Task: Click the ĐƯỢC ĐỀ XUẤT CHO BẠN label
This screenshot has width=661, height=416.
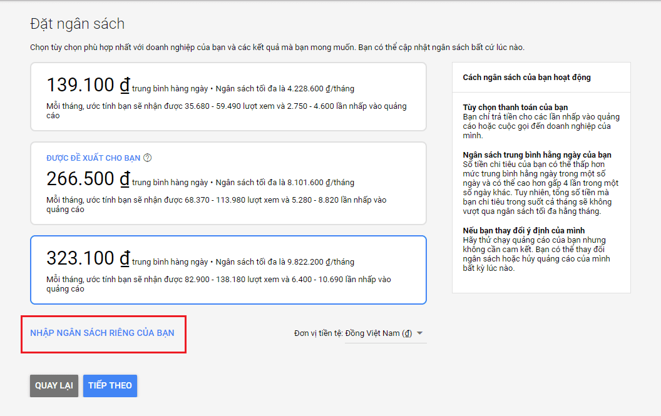Action: click(x=93, y=158)
